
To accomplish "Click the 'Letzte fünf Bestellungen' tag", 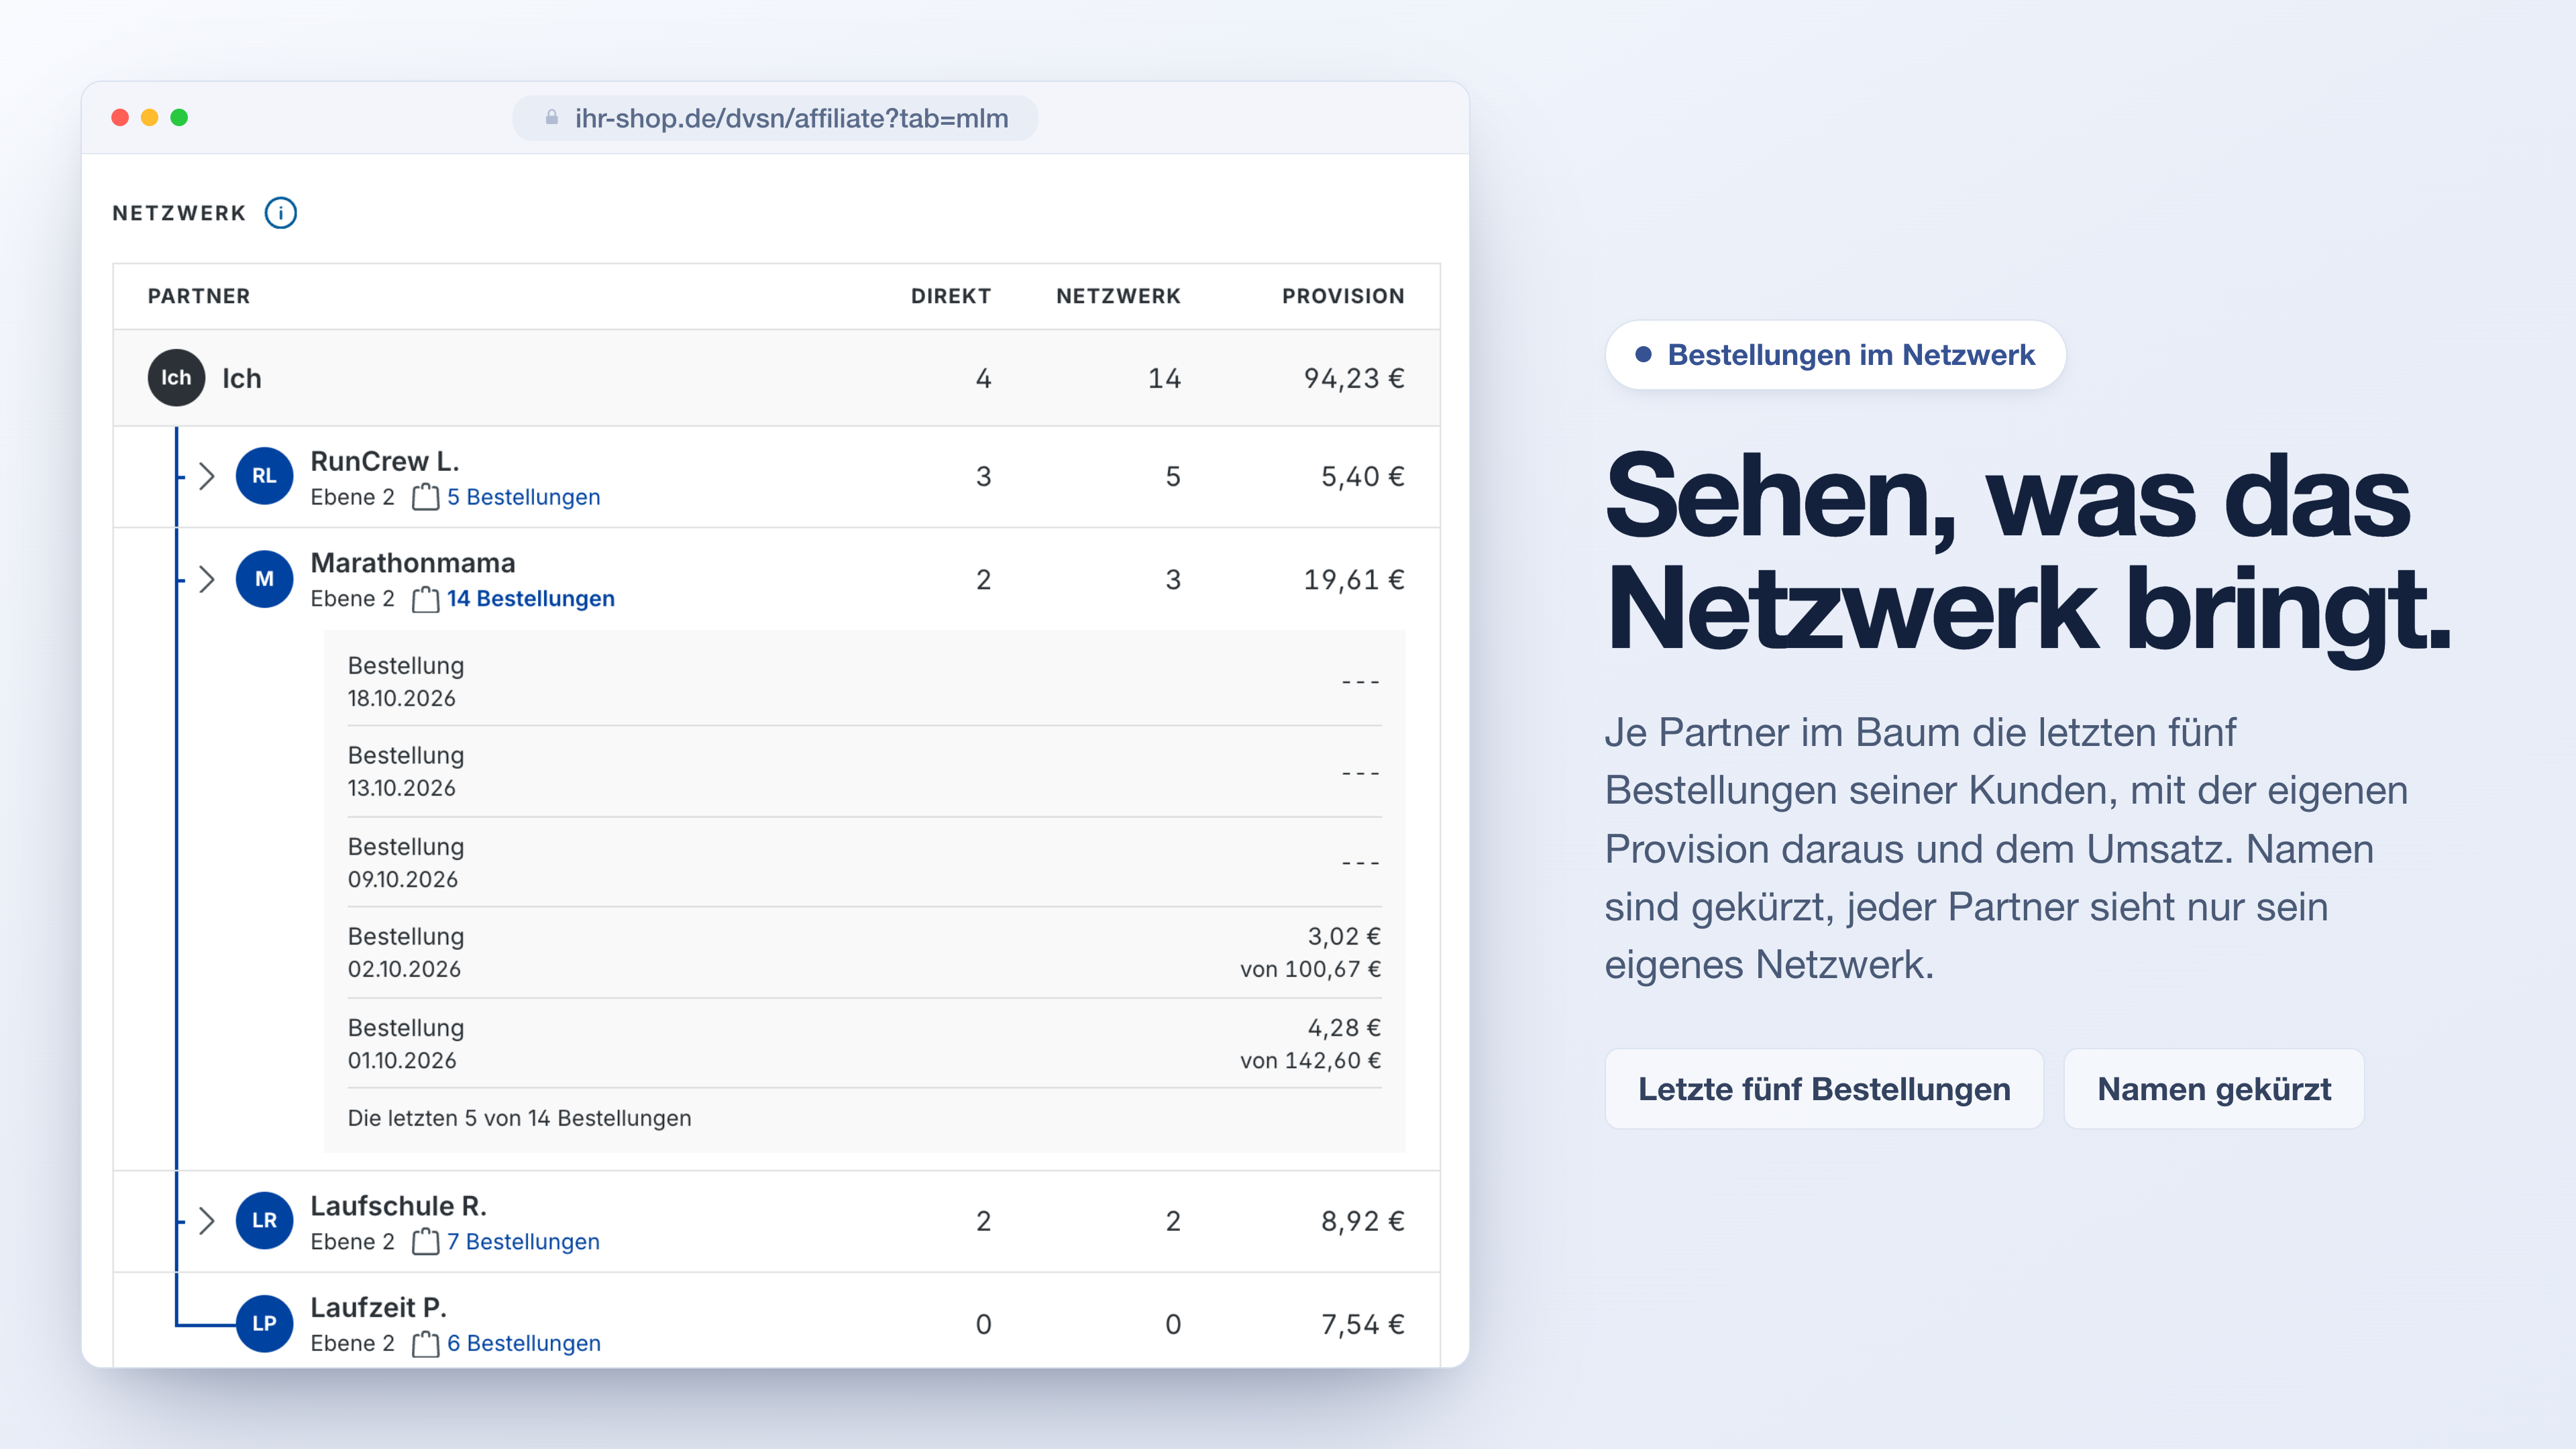I will tap(1824, 1089).
